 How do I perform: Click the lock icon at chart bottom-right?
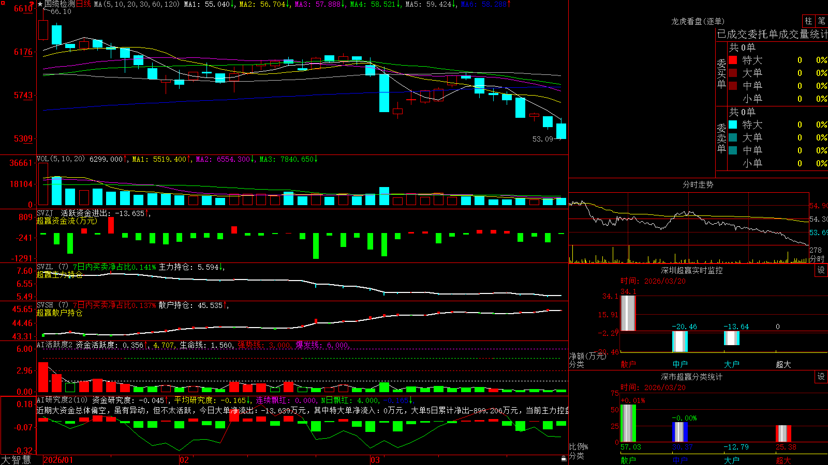point(564,459)
